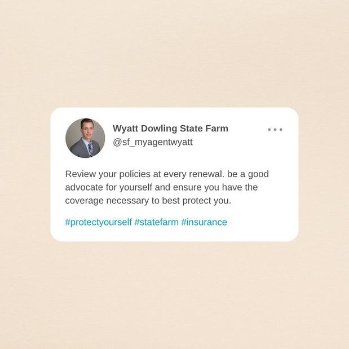Follow the #insurance hashtag
349x349 pixels.
pyautogui.click(x=204, y=222)
